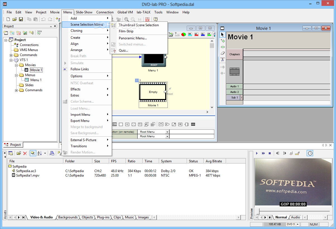Image resolution: width=336 pixels, height=229 pixels.
Task: Click the New project toolbar icon
Action: (x=8, y=19)
